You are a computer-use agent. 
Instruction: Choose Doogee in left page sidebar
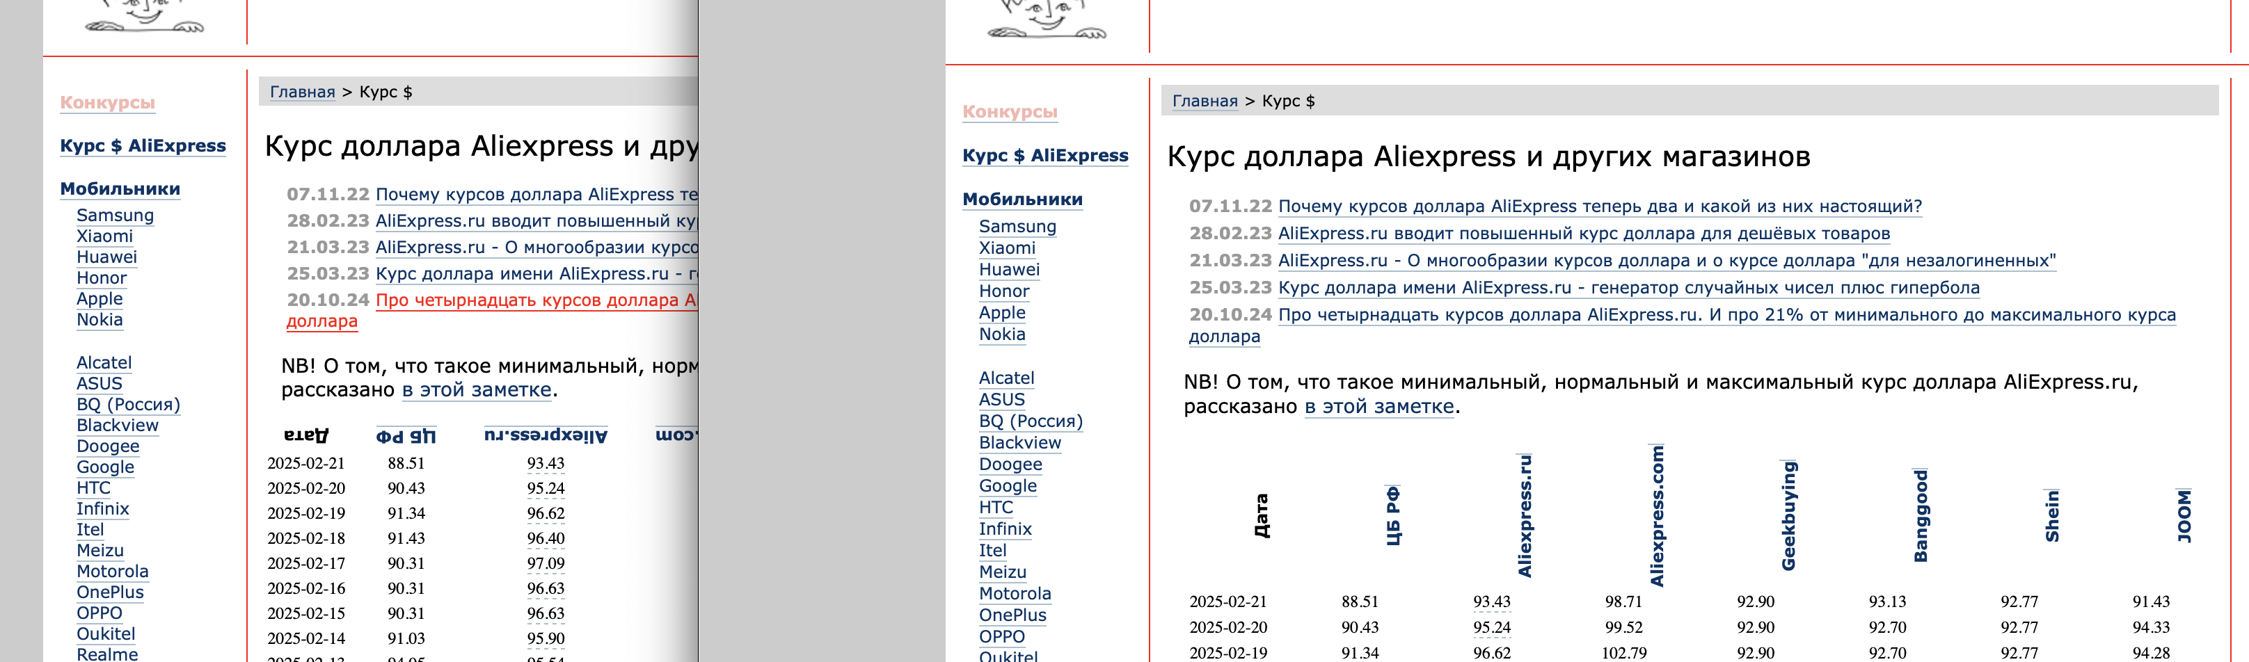[109, 446]
